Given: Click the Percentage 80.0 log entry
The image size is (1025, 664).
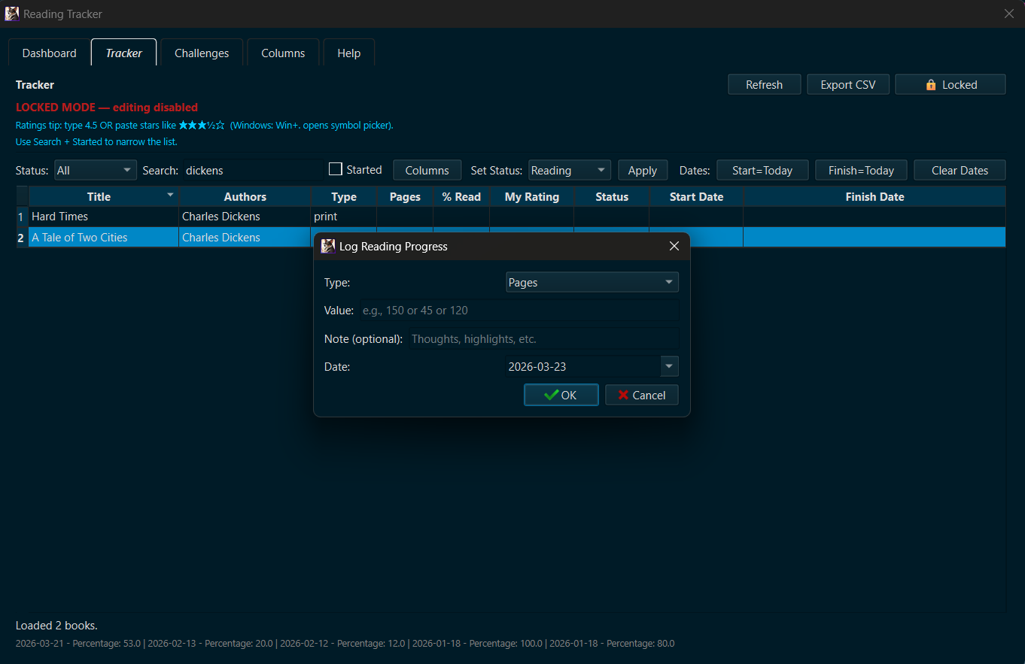Looking at the screenshot, I should (x=612, y=644).
